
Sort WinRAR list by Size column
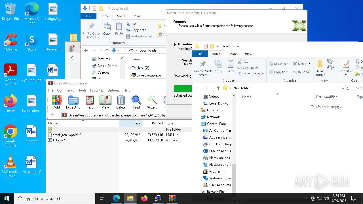pyautogui.click(x=130, y=123)
